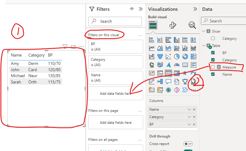Select the Line chart visual
Screen dimensions: 246x151
pyautogui.click(x=151, y=48)
